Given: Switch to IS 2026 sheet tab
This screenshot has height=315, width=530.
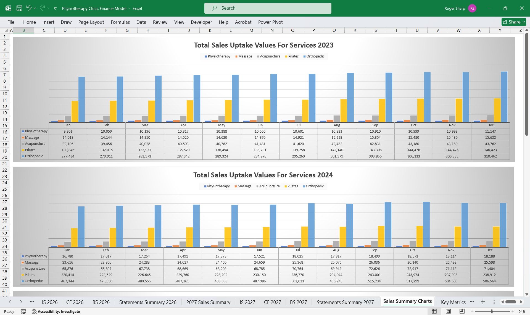Looking at the screenshot, I should pyautogui.click(x=50, y=302).
